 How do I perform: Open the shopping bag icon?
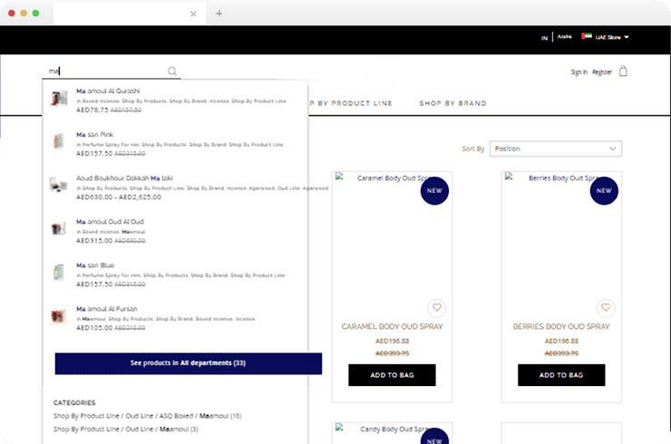623,72
